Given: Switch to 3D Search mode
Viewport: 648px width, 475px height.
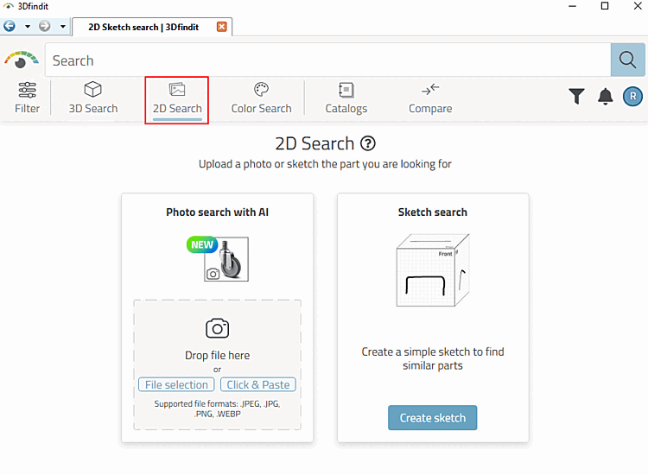Looking at the screenshot, I should click(x=92, y=98).
